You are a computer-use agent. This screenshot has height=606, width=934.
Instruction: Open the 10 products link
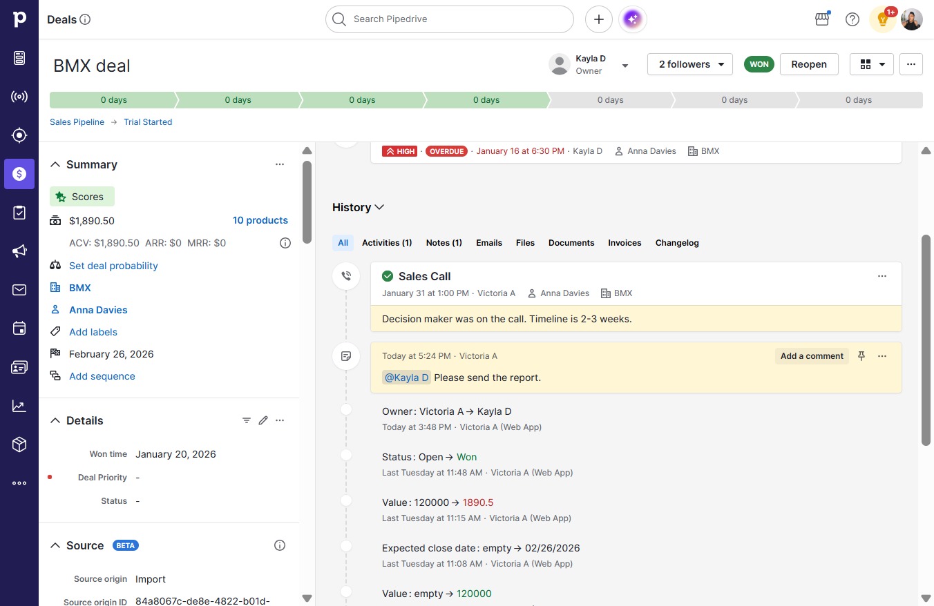click(x=260, y=221)
